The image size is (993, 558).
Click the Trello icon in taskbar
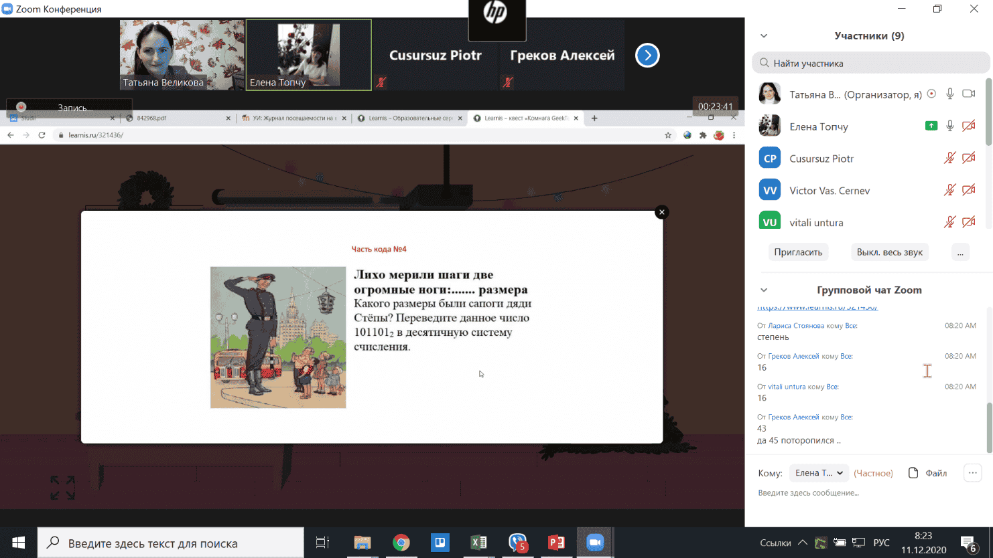pos(440,543)
